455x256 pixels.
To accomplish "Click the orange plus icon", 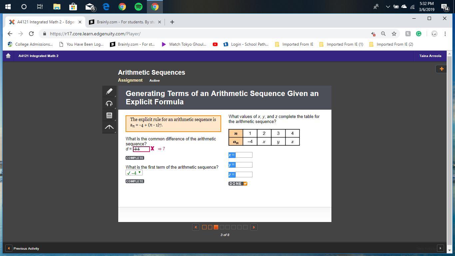I will coord(441,69).
